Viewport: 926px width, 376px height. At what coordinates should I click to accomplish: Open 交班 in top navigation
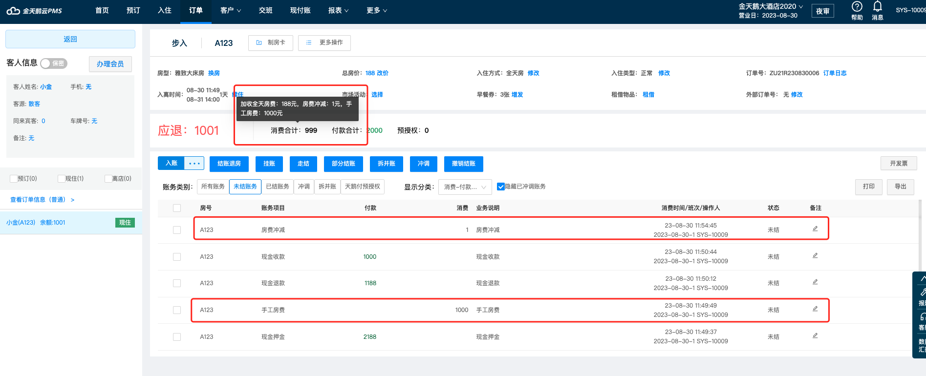tap(266, 10)
